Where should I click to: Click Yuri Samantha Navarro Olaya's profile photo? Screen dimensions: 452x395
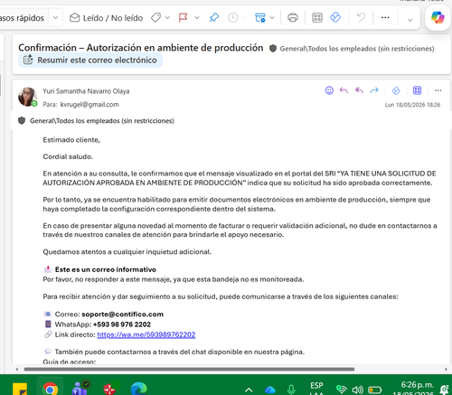(27, 97)
